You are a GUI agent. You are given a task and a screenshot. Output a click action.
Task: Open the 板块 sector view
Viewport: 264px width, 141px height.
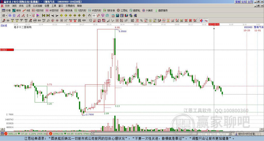[x=17, y=10]
